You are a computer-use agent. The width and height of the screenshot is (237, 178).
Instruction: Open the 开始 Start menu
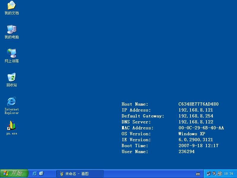pos(14,174)
